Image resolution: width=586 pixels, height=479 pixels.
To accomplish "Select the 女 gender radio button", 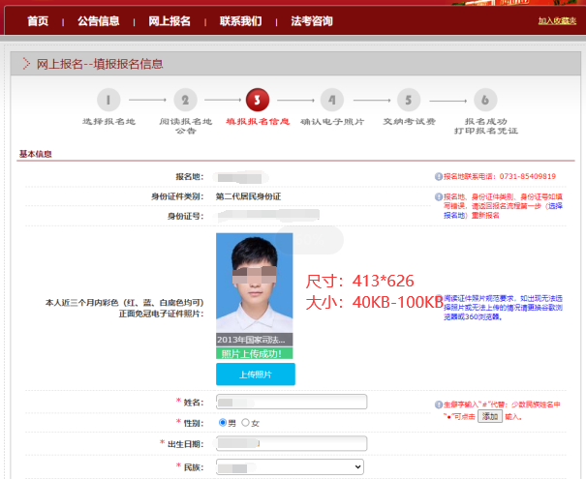I will pyautogui.click(x=245, y=423).
